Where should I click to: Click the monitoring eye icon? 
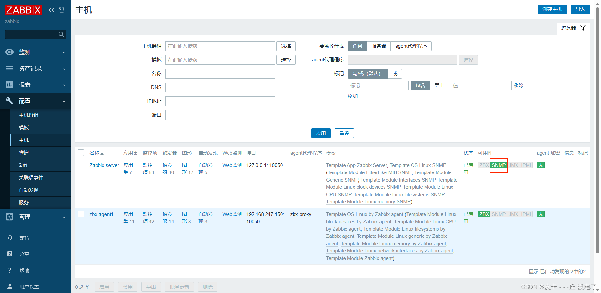9,52
